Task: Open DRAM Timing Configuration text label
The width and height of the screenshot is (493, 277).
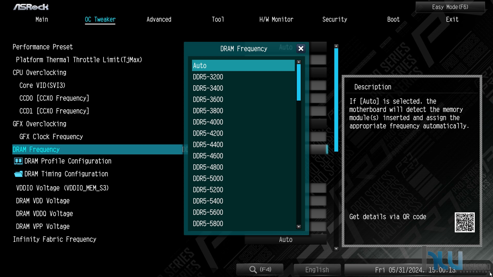Action: click(66, 174)
